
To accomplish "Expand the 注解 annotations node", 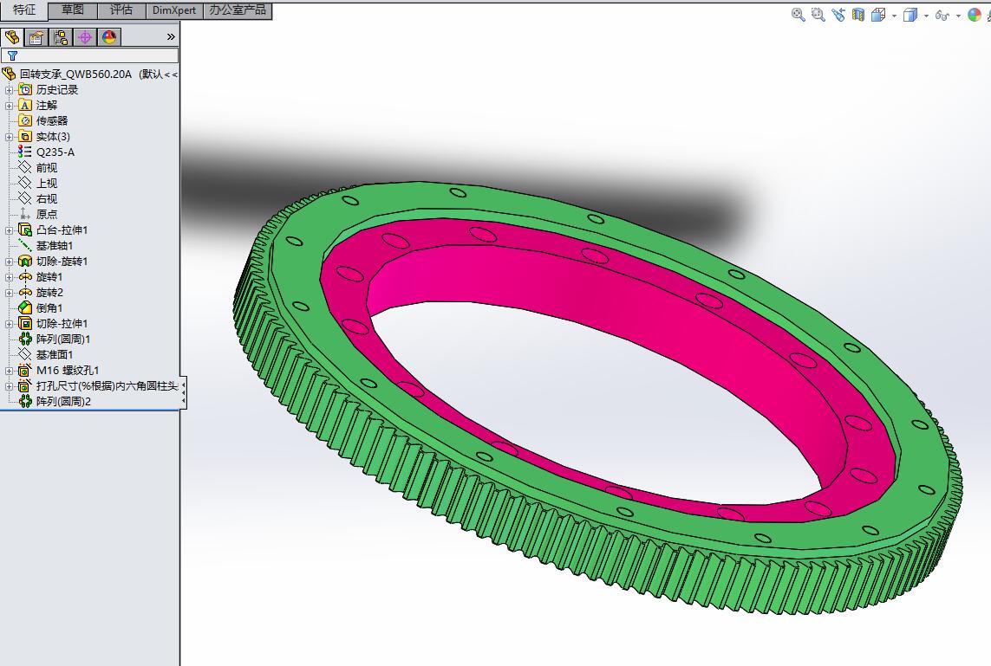I will 9,106.
